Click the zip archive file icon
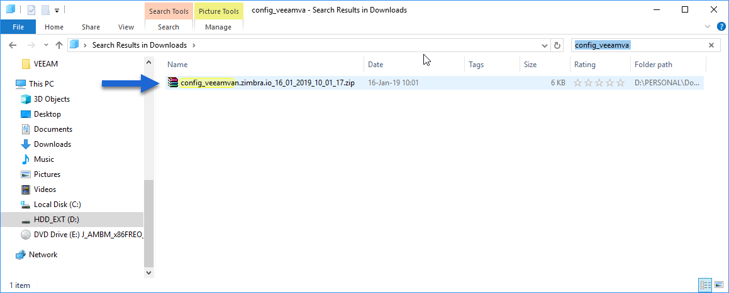 [x=173, y=83]
